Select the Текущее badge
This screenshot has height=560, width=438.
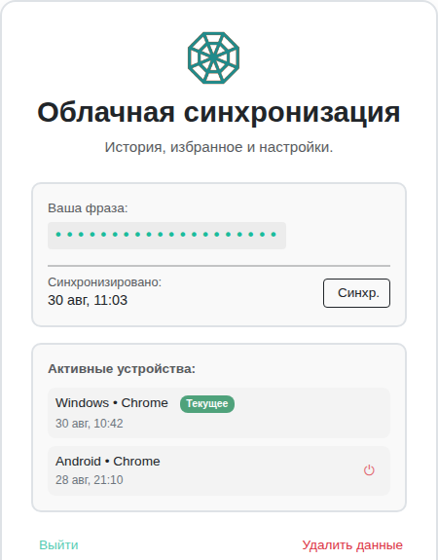click(207, 404)
